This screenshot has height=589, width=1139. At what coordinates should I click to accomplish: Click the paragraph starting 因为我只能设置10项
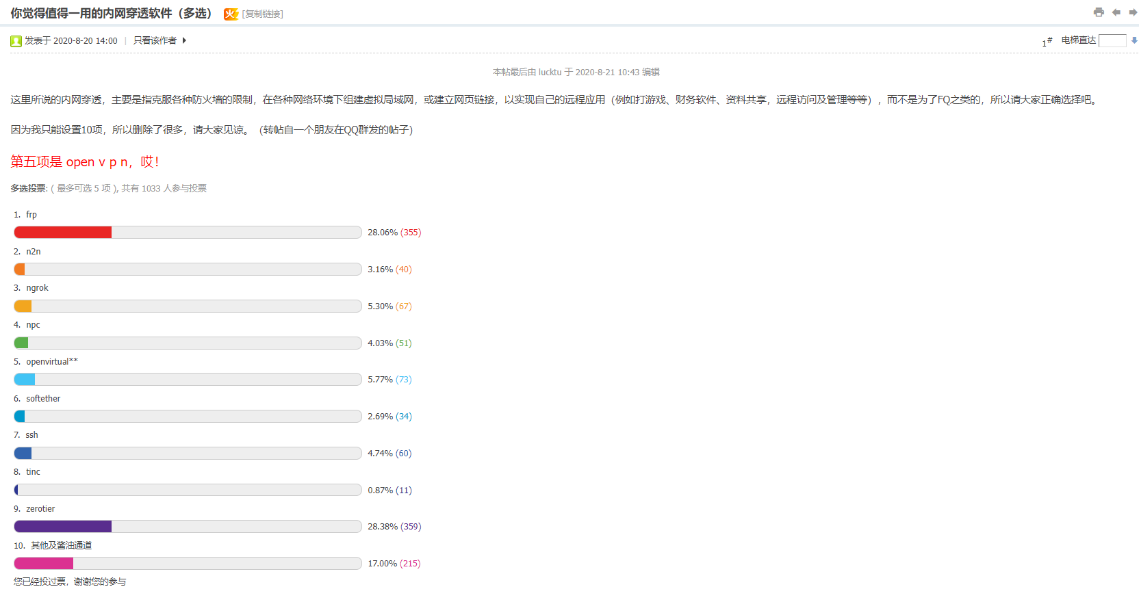click(x=212, y=130)
